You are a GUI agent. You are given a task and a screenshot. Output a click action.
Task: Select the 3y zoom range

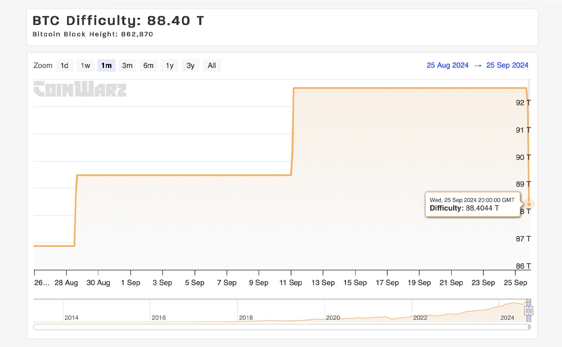click(191, 65)
